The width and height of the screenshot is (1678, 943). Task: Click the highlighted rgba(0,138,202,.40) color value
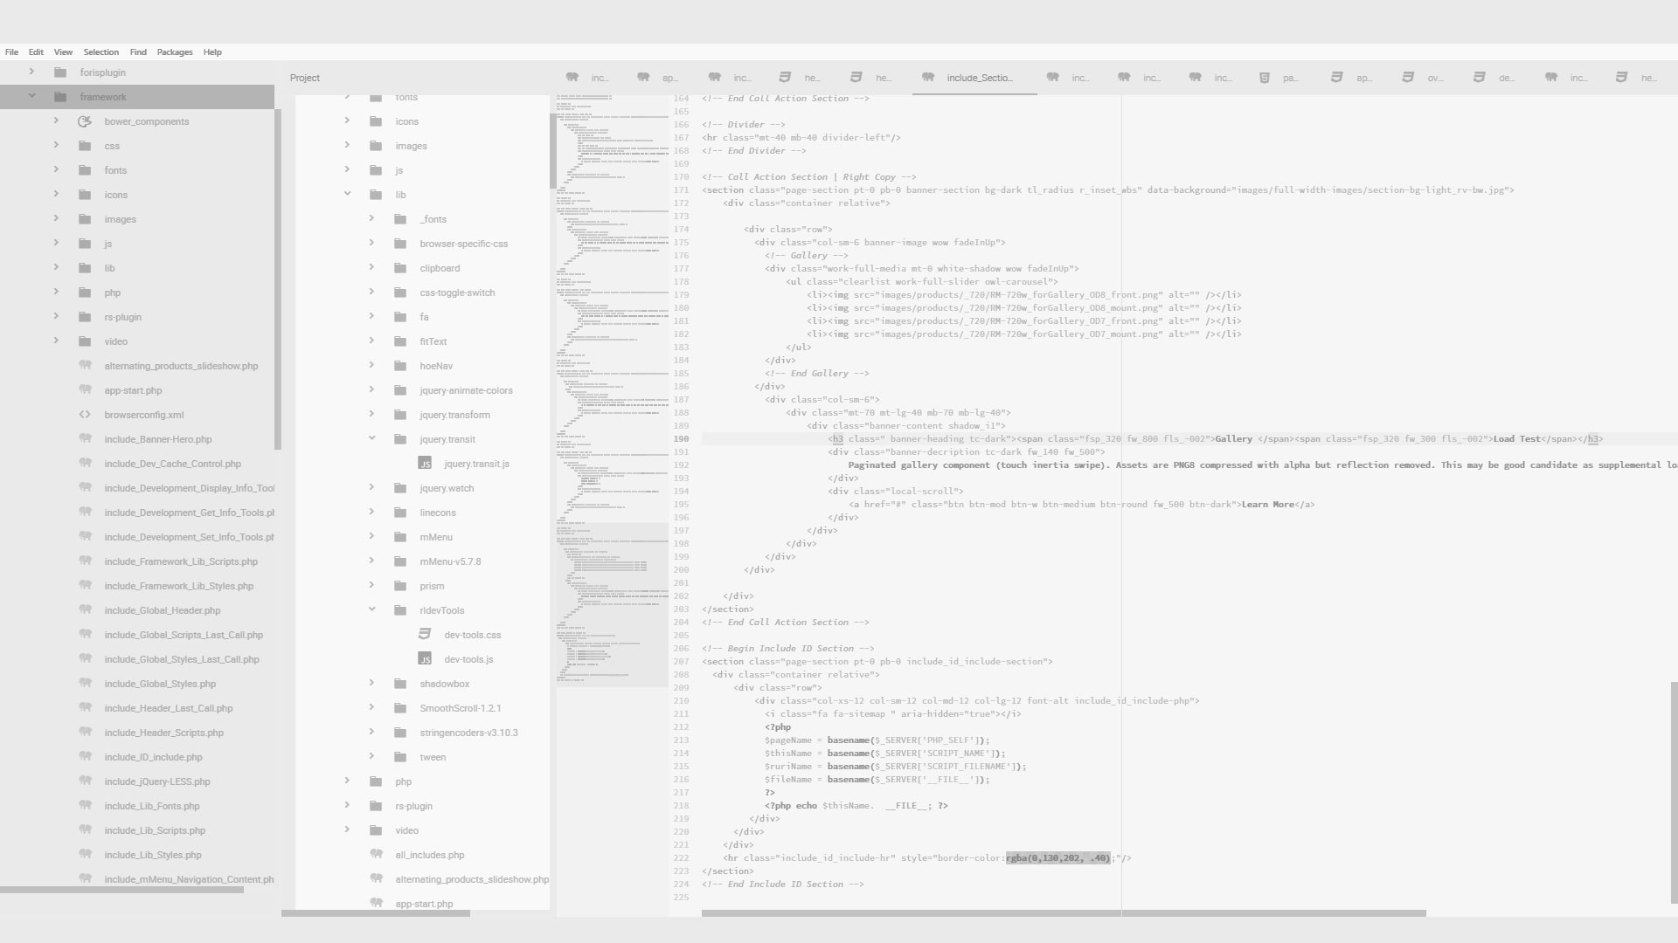pos(1057,858)
